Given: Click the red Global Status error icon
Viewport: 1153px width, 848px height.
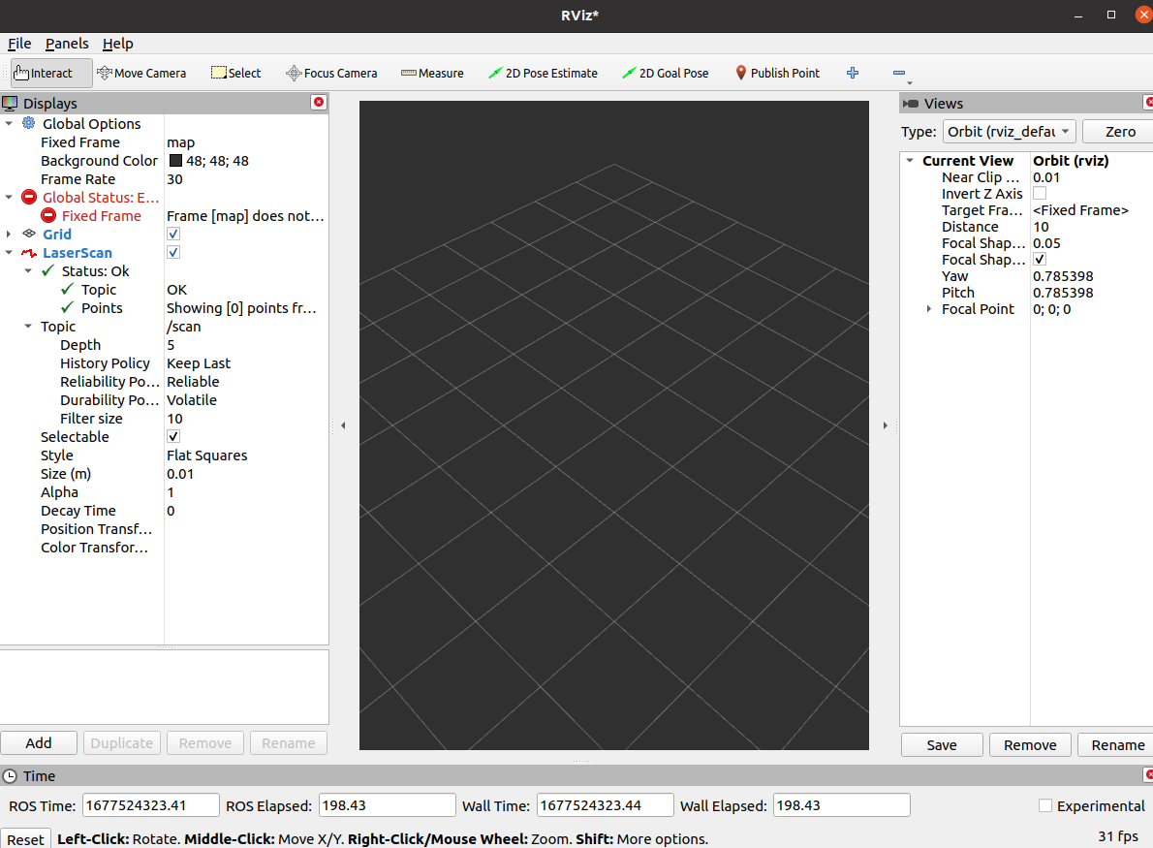Looking at the screenshot, I should [x=29, y=197].
